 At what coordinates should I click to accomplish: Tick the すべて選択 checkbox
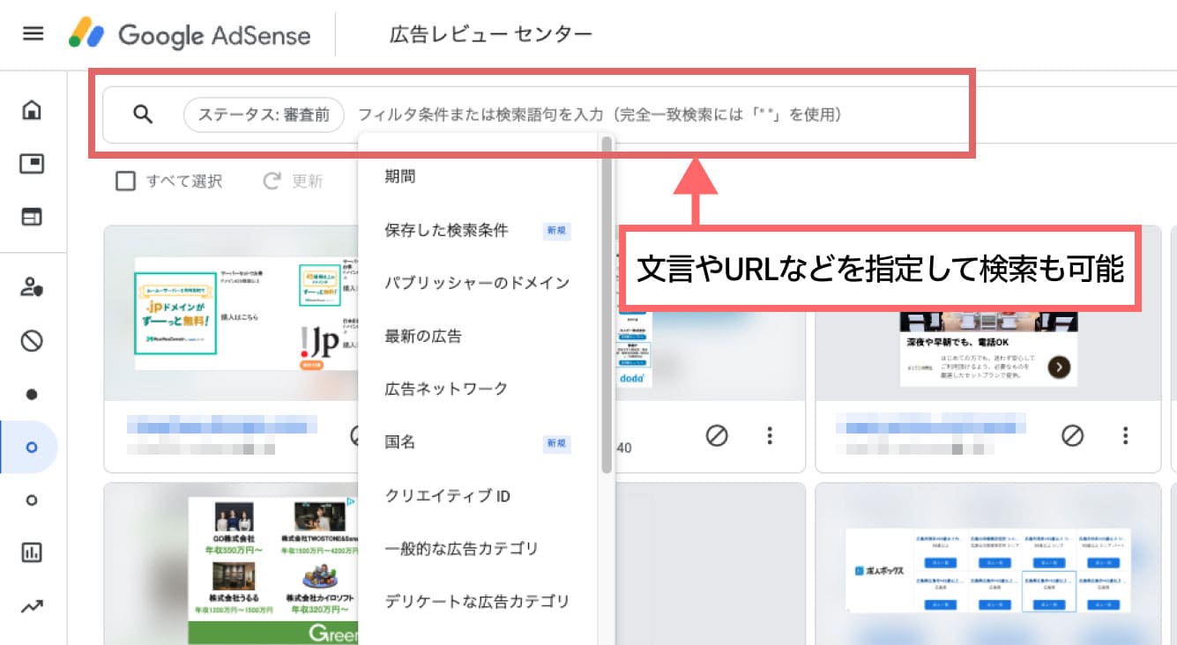[x=126, y=182]
